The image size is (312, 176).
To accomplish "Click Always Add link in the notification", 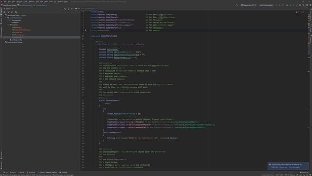I will 283,167.
